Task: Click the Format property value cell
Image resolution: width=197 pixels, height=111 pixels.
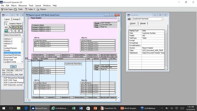Action: click(153, 40)
